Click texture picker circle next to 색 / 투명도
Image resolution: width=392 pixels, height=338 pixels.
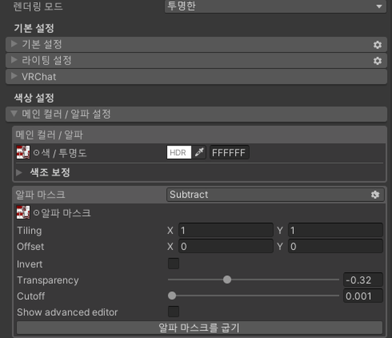tap(37, 153)
